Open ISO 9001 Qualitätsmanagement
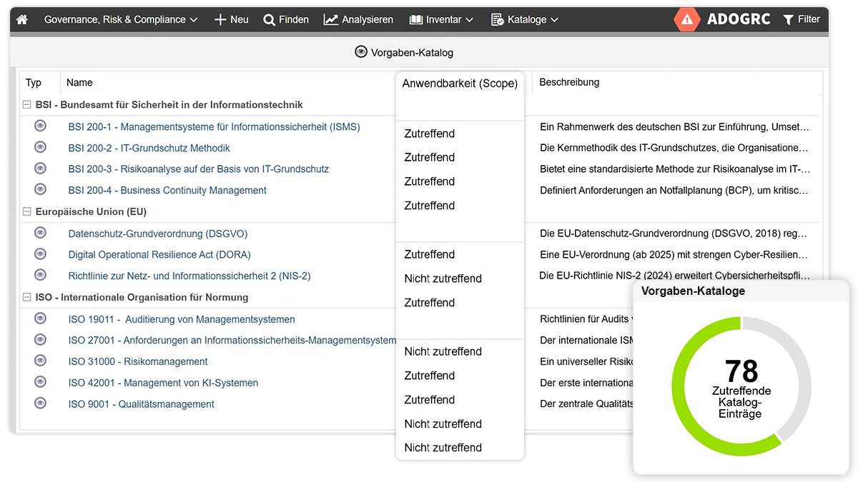This screenshot has height=482, width=858. tap(141, 404)
